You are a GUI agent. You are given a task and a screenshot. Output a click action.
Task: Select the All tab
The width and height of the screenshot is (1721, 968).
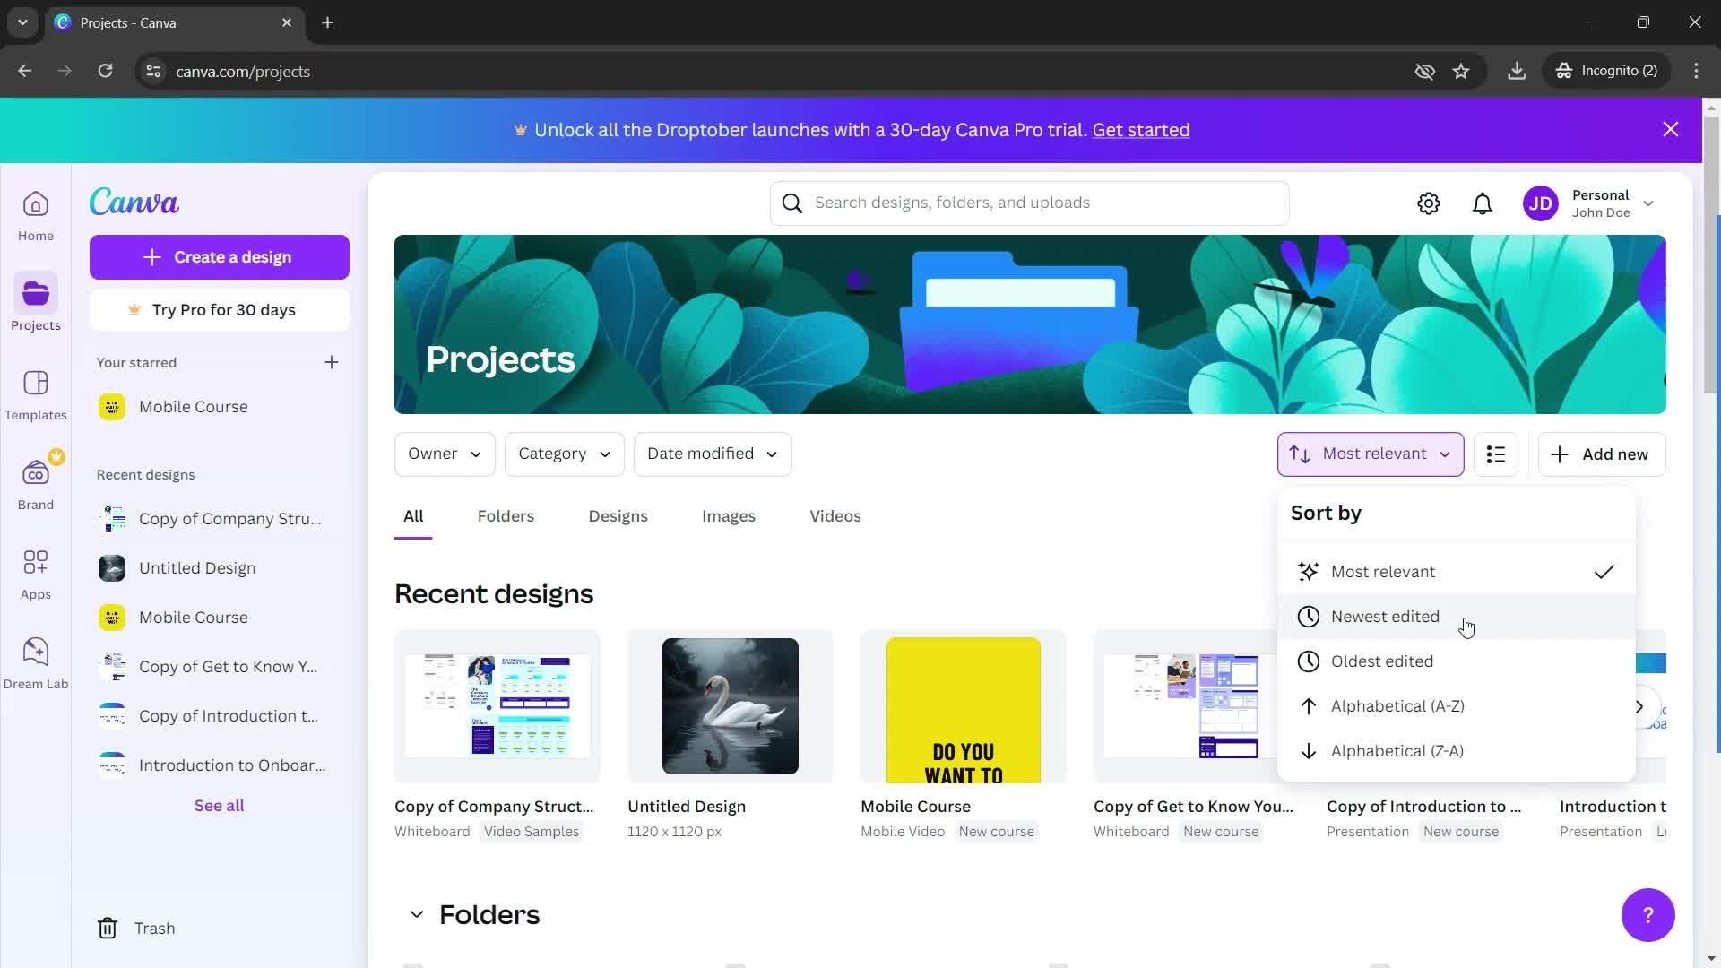413,516
